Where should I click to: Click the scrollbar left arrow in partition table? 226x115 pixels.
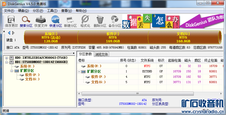pos(79,94)
